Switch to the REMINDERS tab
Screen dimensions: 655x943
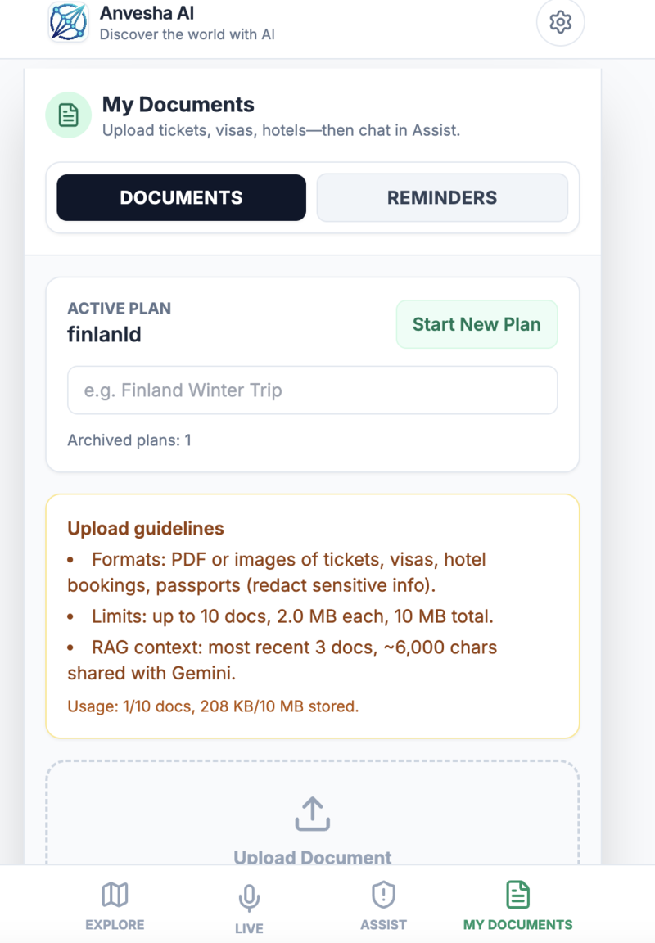442,197
